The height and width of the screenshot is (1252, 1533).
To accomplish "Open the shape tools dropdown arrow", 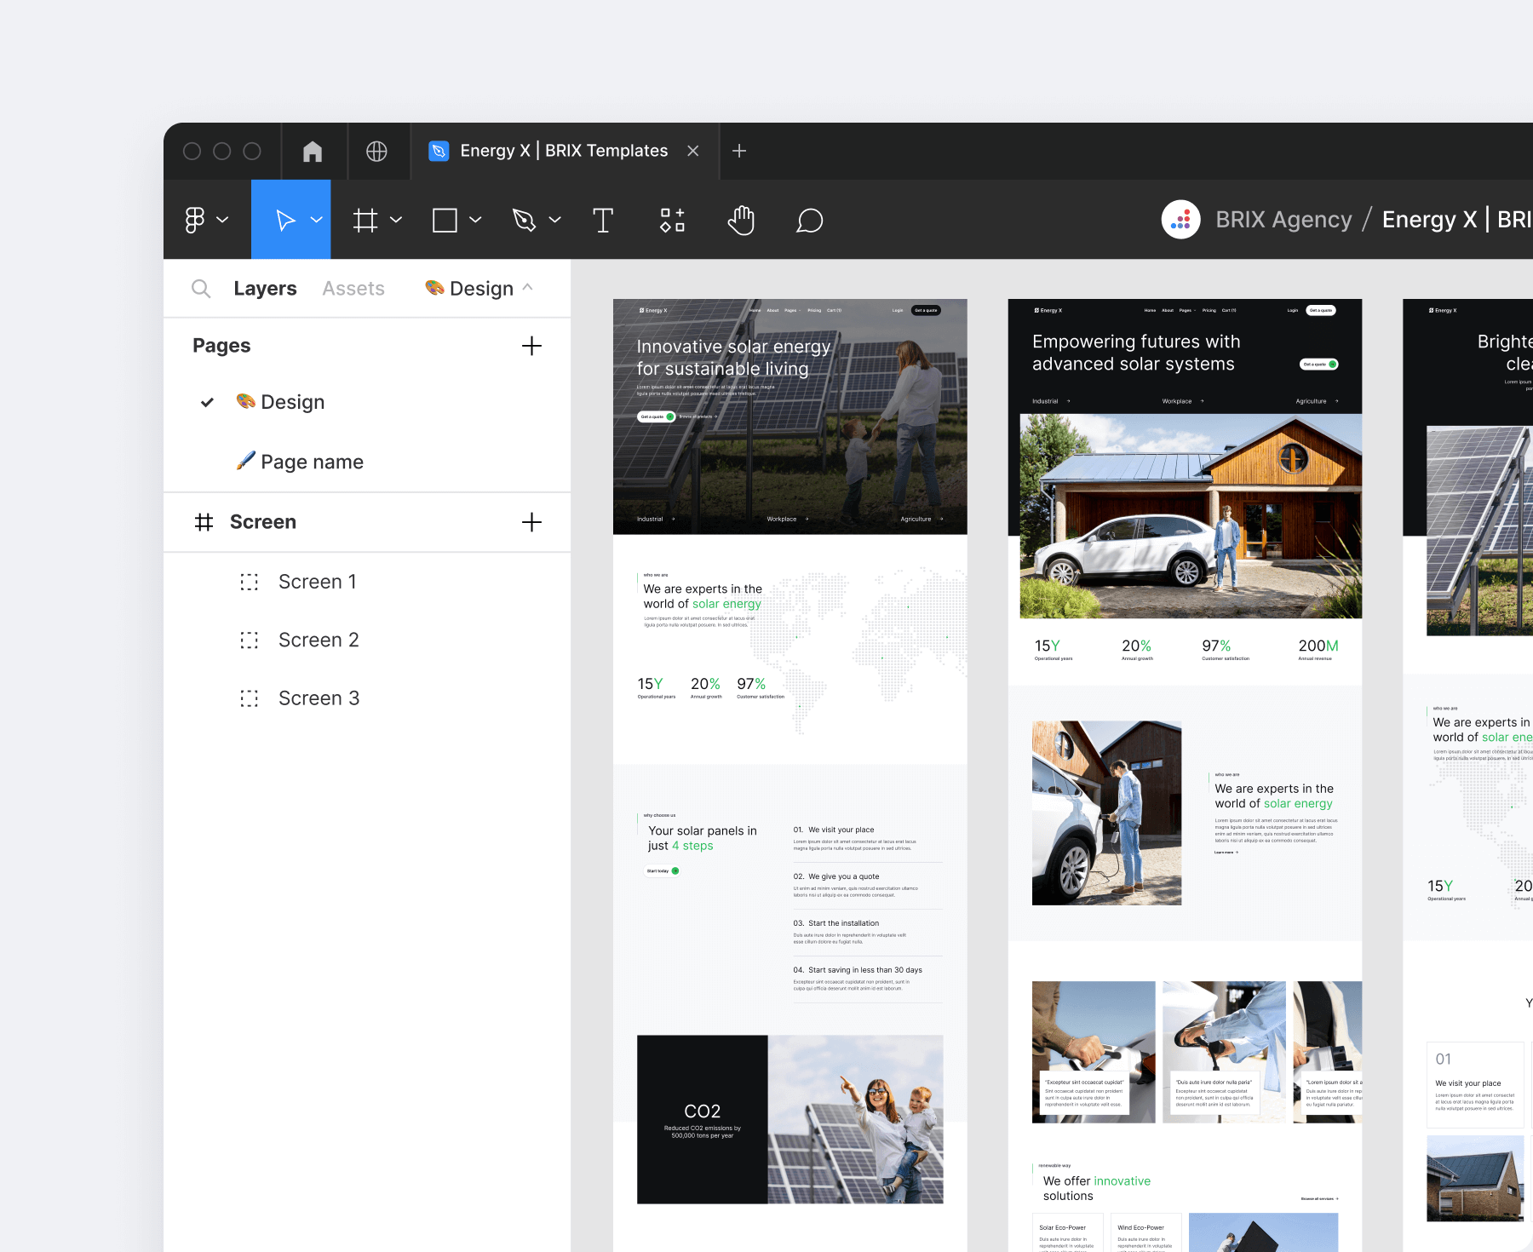I will click(474, 220).
